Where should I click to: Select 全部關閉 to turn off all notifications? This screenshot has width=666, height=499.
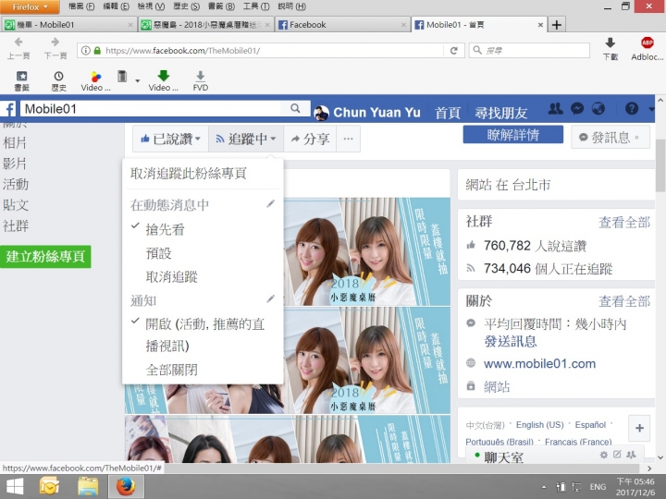click(x=172, y=370)
